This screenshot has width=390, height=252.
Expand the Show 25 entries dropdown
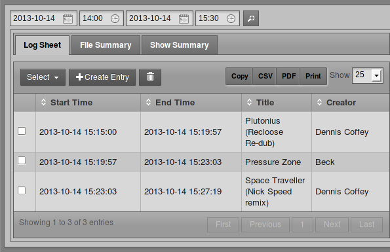[x=367, y=75]
